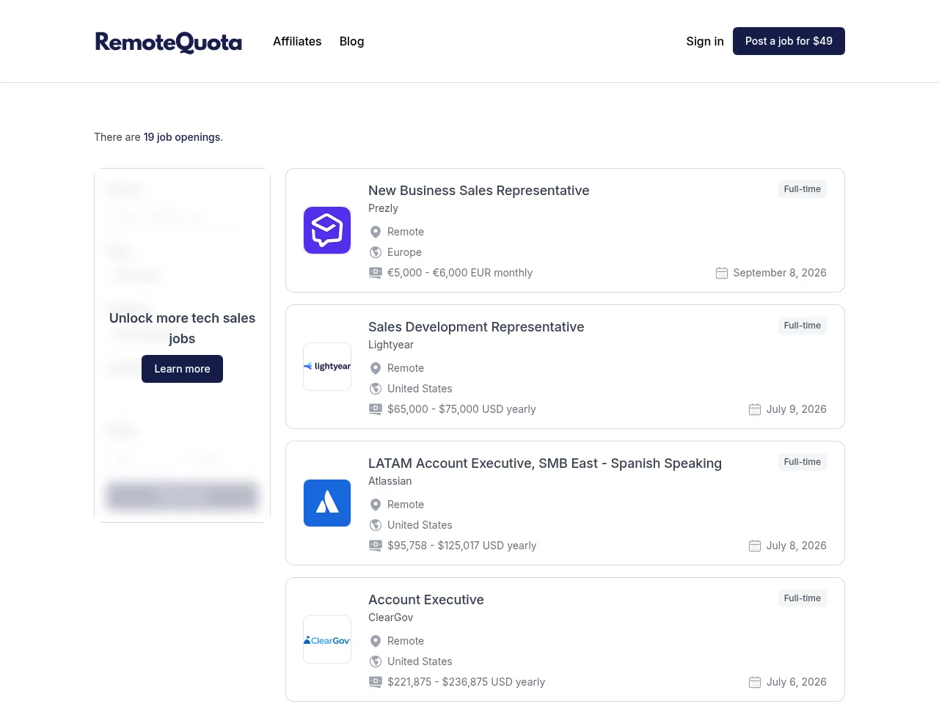Screen dimensions: 939x704
Task: Open the ClearGov Account Executive job
Action: point(426,600)
